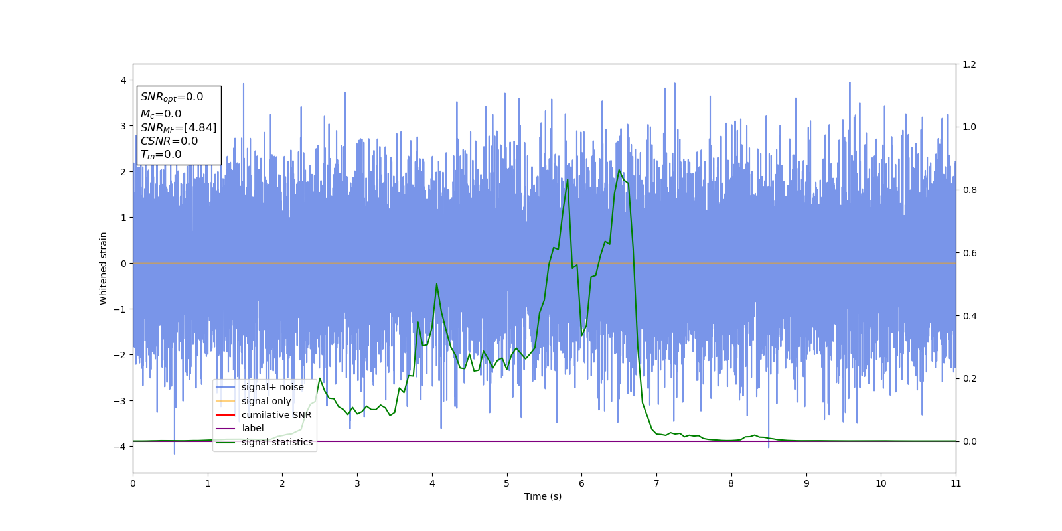Click the blue 'signal+ noise' legend line
1062x531 pixels.
coord(226,388)
